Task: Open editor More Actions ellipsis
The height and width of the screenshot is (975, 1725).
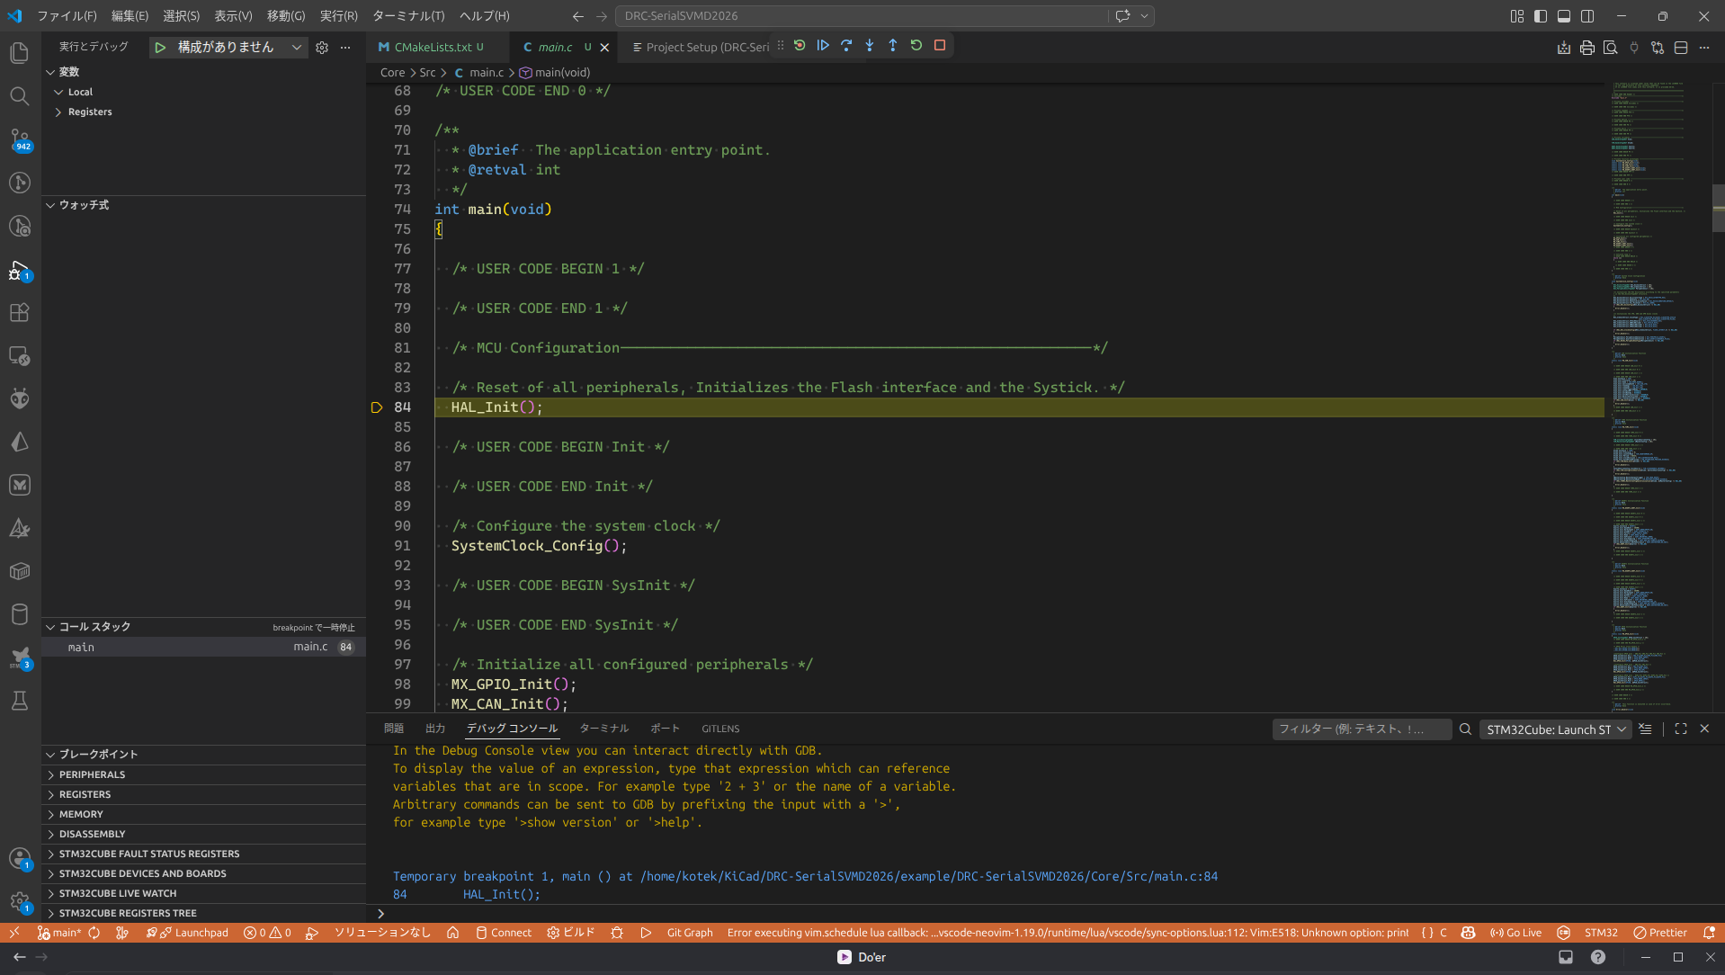Action: pyautogui.click(x=1704, y=48)
